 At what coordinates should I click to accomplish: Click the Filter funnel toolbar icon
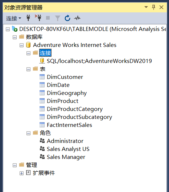[x=58, y=18]
